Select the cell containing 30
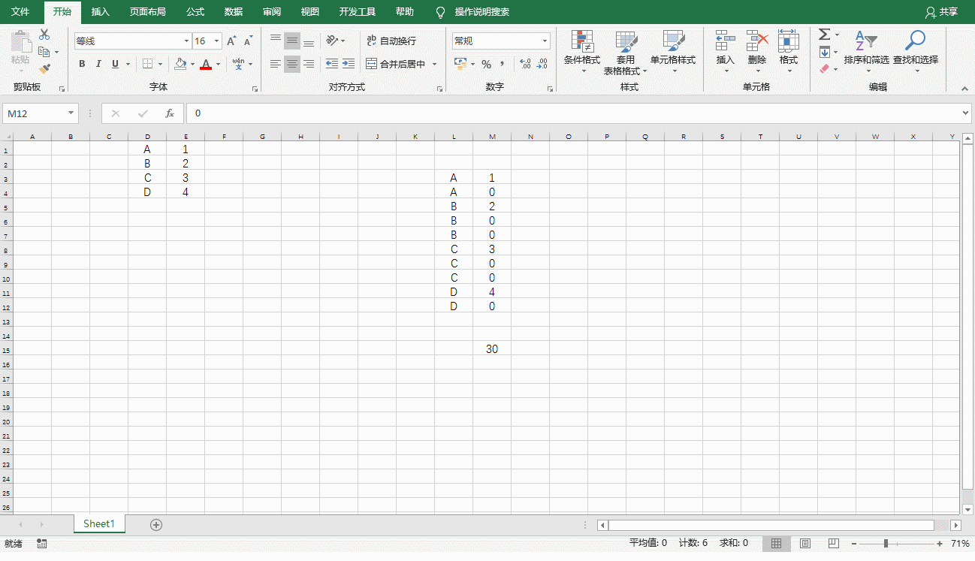Screen dimensions: 975x561 point(492,349)
